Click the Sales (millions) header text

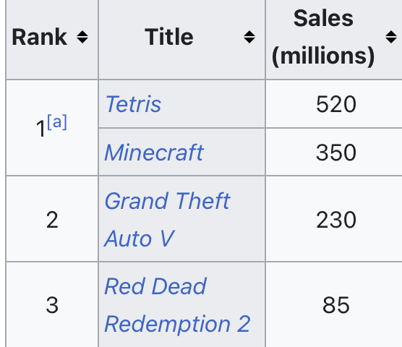(x=323, y=37)
